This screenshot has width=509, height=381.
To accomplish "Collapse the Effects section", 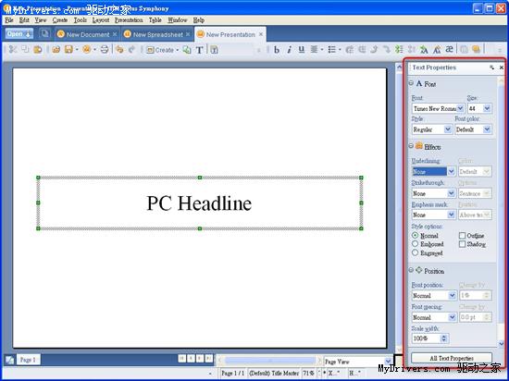I will [411, 146].
